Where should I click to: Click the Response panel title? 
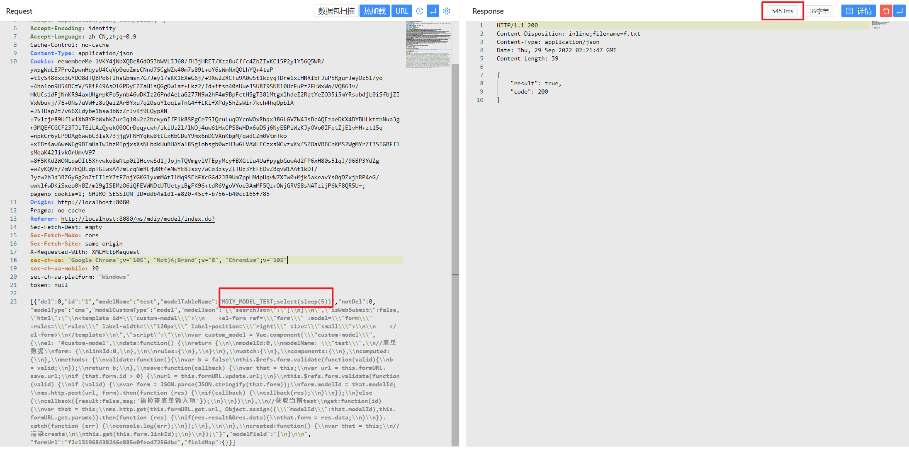click(488, 11)
